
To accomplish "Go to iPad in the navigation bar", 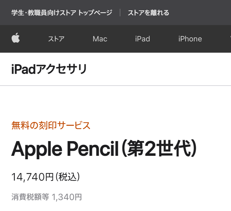I will pyautogui.click(x=143, y=39).
